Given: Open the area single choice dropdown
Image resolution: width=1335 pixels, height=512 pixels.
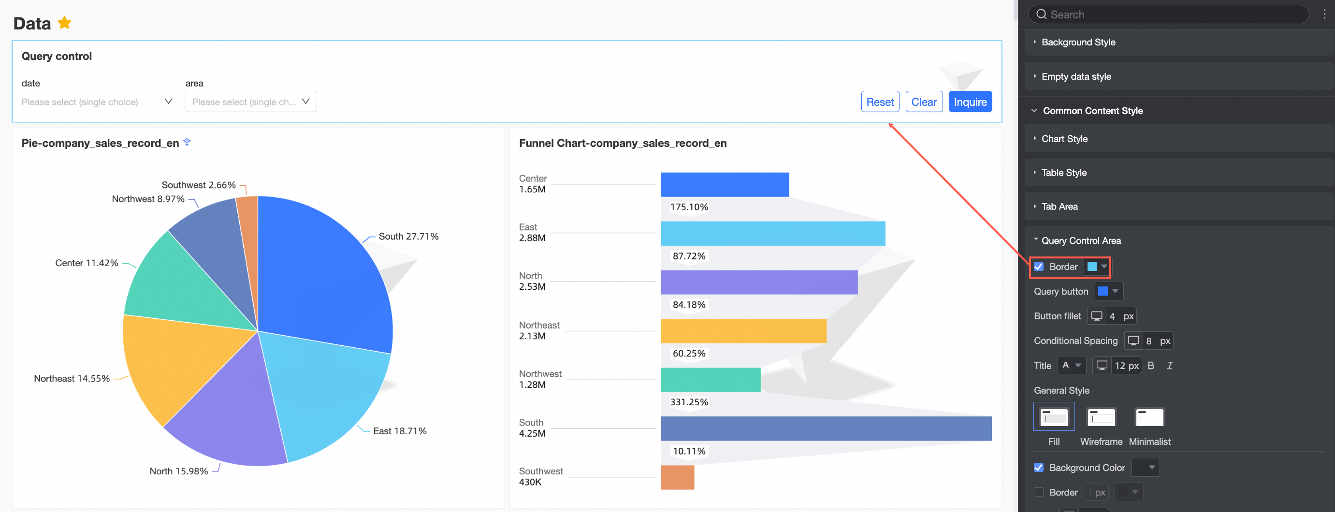Looking at the screenshot, I should tap(251, 102).
